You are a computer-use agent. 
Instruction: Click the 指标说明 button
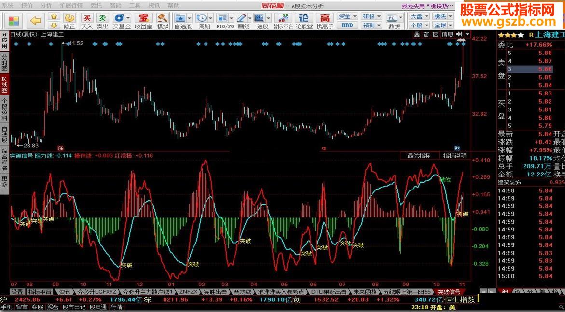pyautogui.click(x=455, y=156)
